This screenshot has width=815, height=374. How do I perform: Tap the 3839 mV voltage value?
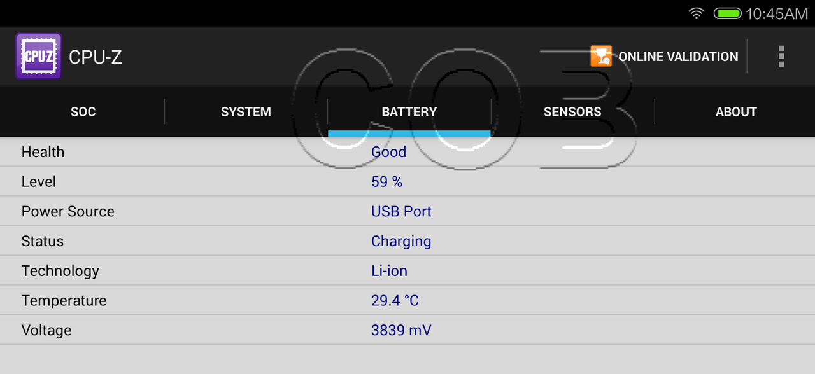(401, 331)
